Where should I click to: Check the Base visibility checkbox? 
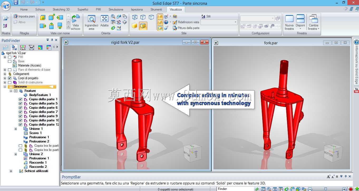click(10, 61)
